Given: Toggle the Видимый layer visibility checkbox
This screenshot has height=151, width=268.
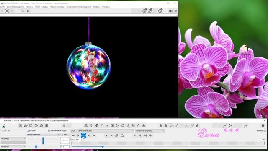Looking at the screenshot, I should [265, 130].
